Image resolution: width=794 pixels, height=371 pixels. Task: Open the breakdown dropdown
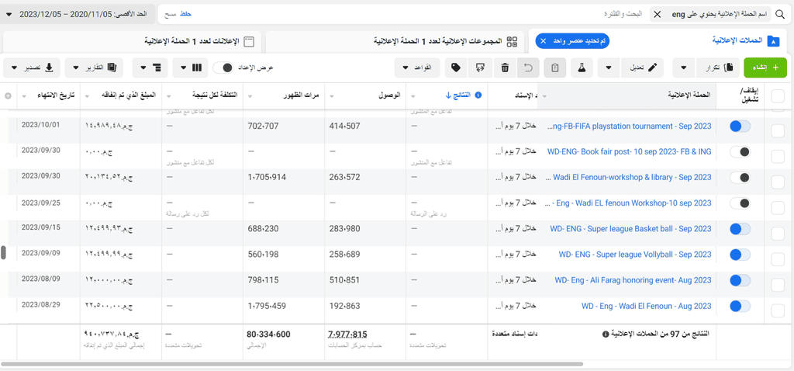[x=150, y=68]
